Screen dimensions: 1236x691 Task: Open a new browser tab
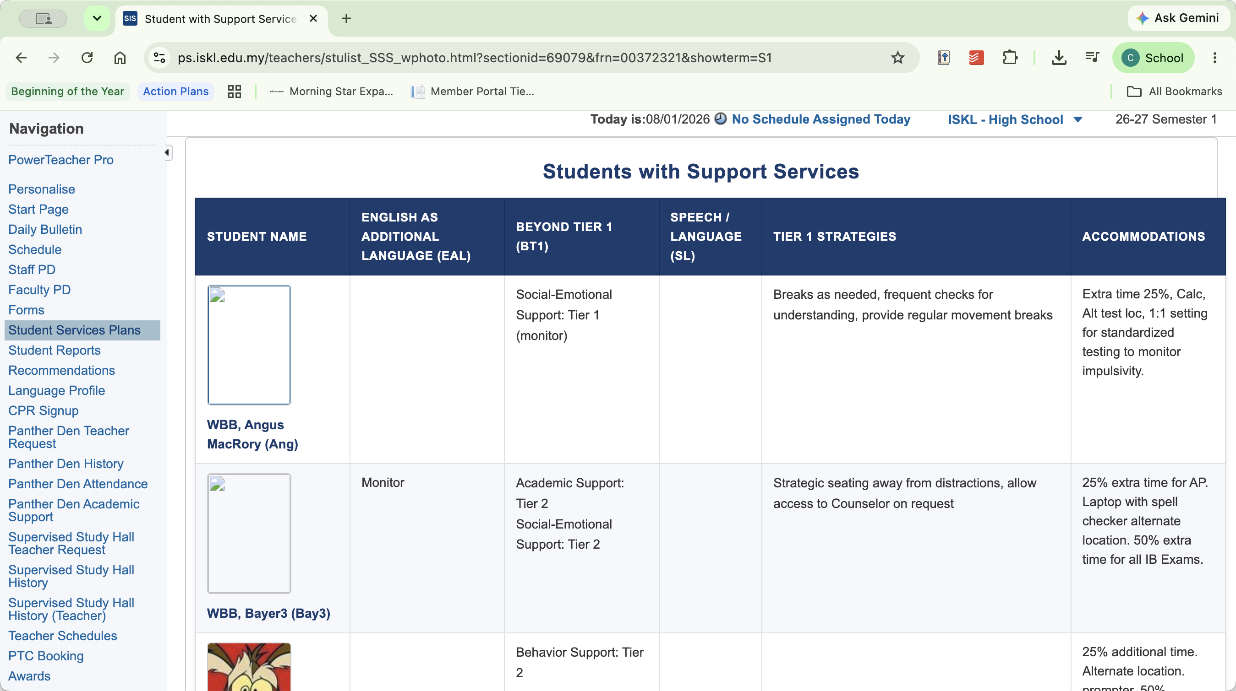tap(346, 18)
